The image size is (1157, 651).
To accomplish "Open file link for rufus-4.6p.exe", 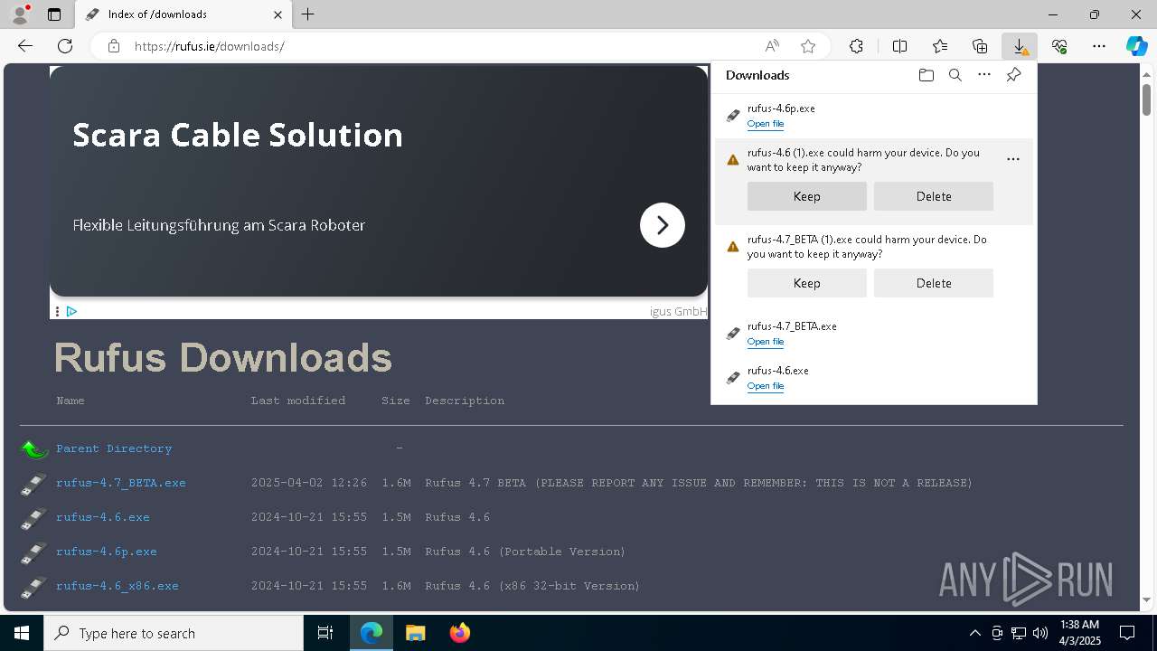I will click(x=766, y=124).
